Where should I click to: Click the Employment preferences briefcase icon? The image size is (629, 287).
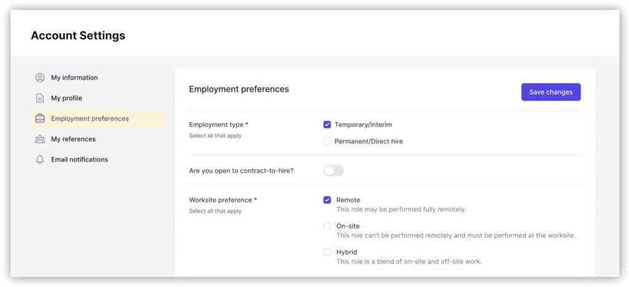(40, 119)
